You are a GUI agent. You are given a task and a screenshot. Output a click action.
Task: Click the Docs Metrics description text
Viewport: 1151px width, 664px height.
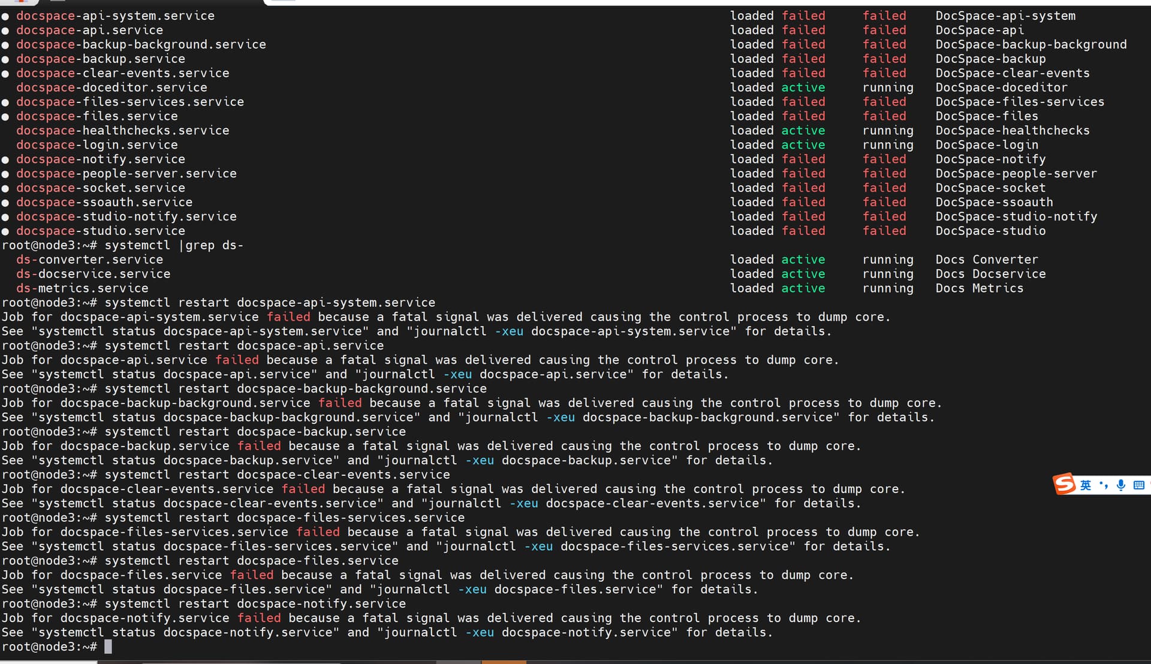click(980, 288)
